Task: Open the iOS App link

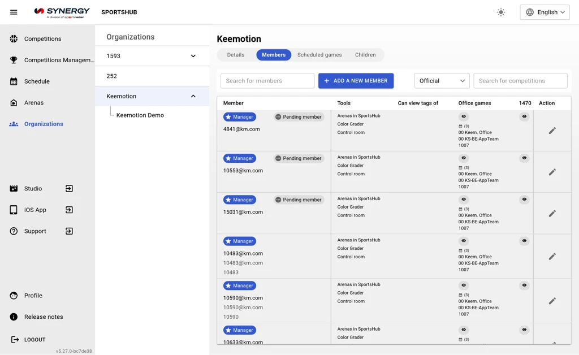Action: coord(35,210)
